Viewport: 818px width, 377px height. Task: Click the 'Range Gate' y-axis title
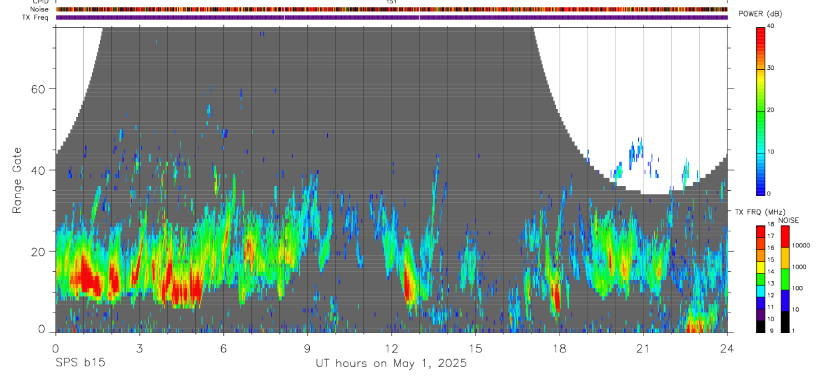click(17, 180)
